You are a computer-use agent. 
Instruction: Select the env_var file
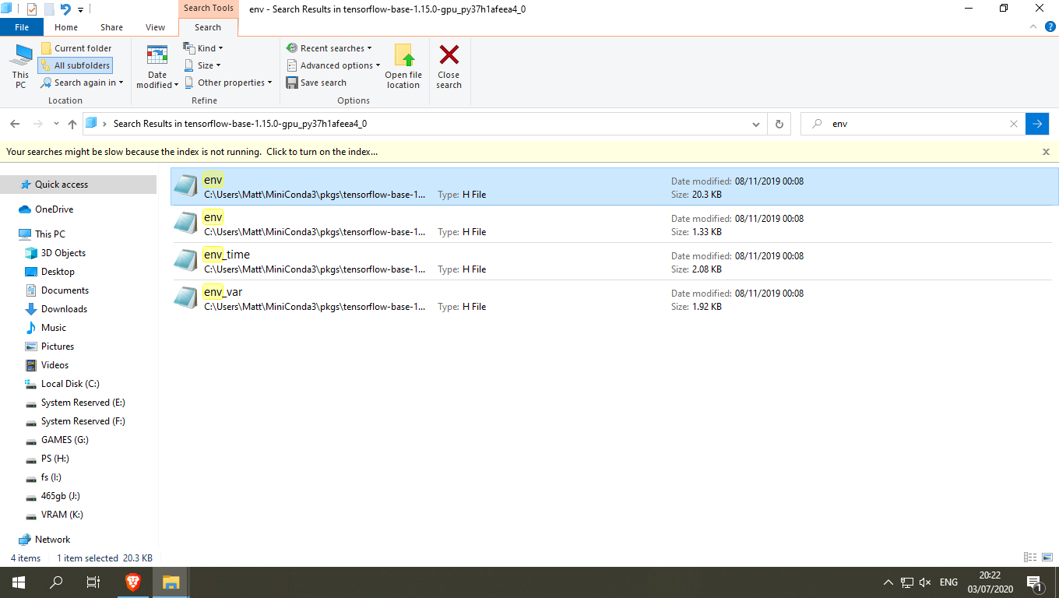[614, 299]
